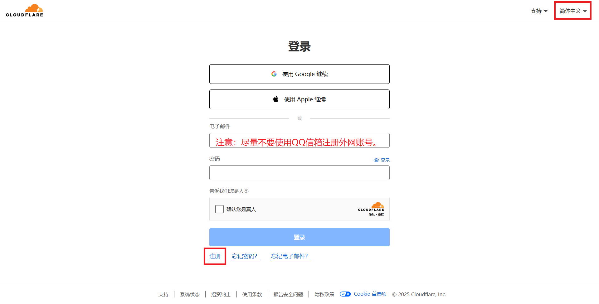Click the Apple icon on continue button
599x304 pixels.
[x=276, y=99]
